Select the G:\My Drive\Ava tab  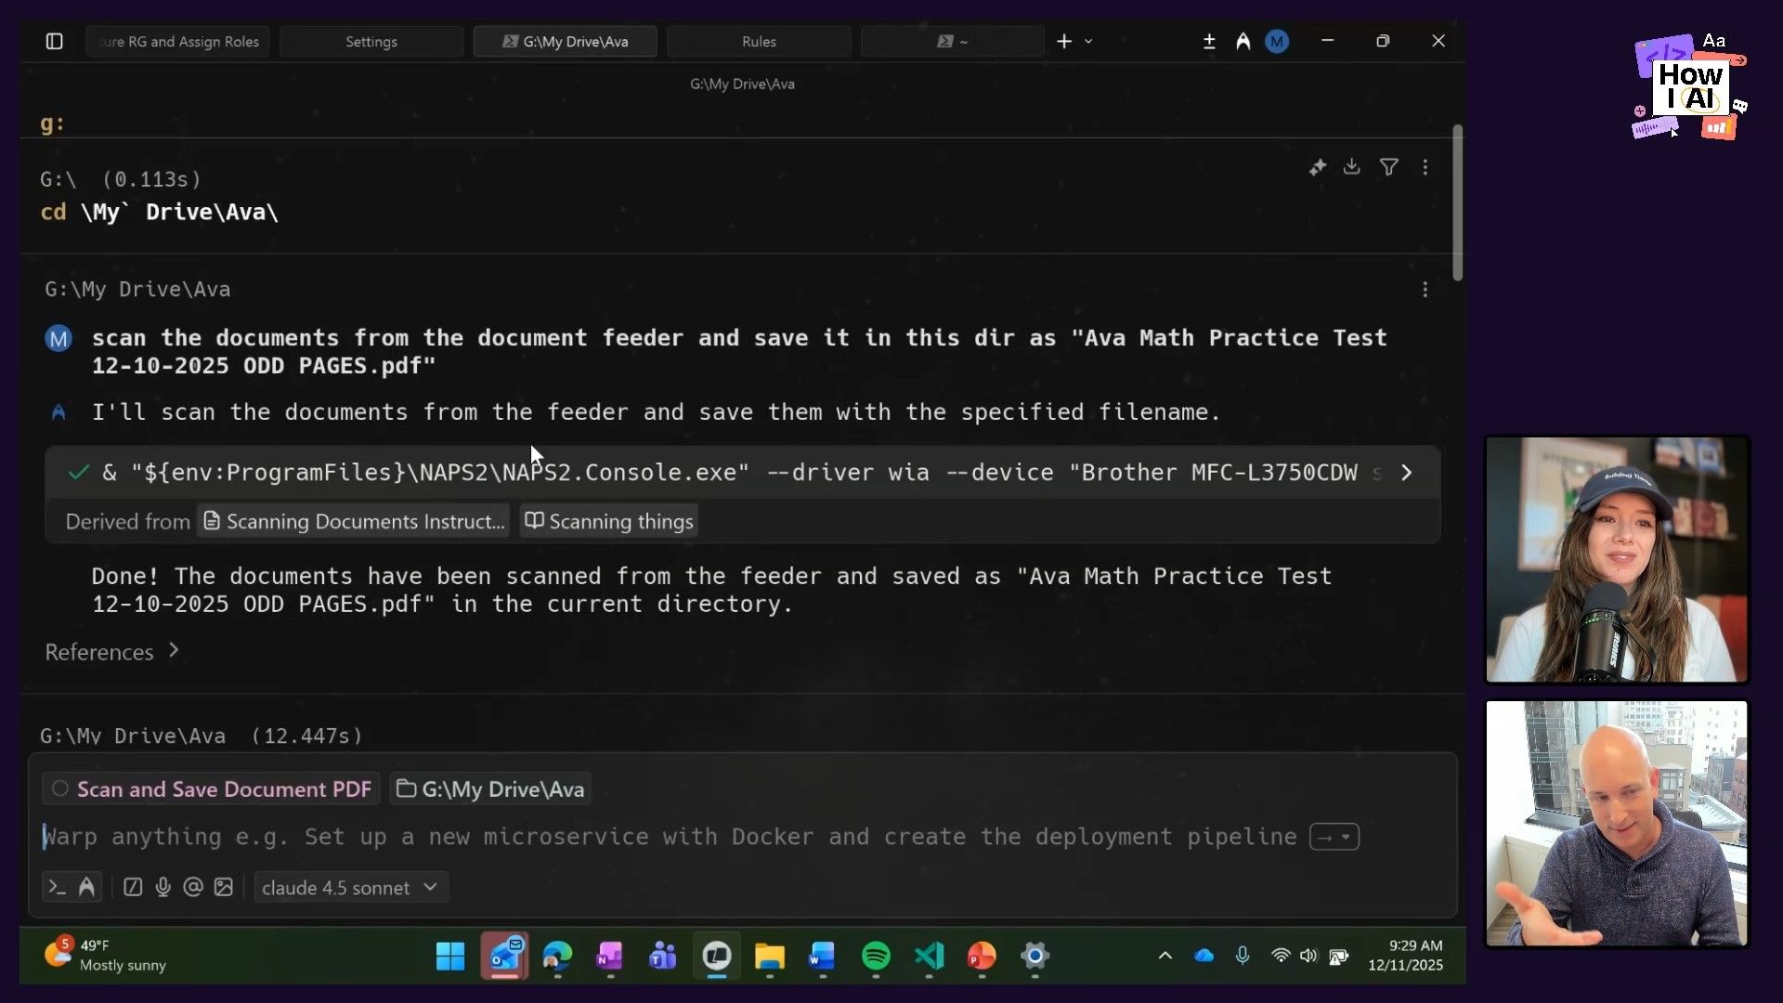(565, 41)
